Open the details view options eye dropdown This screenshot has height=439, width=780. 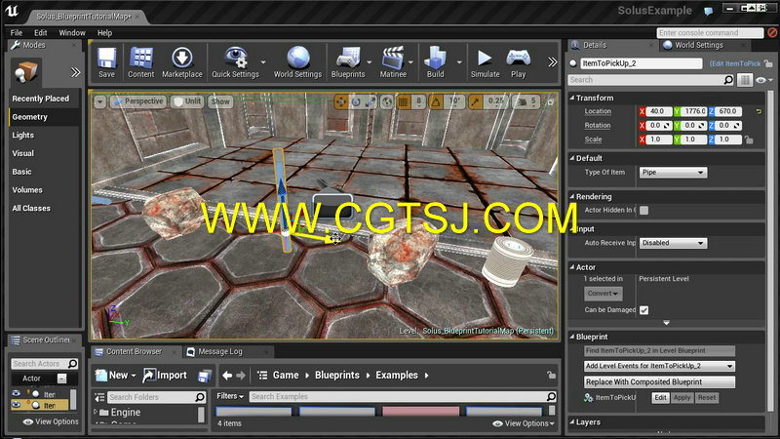click(x=763, y=80)
